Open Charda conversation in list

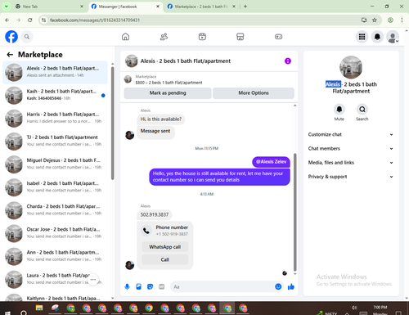coord(55,210)
